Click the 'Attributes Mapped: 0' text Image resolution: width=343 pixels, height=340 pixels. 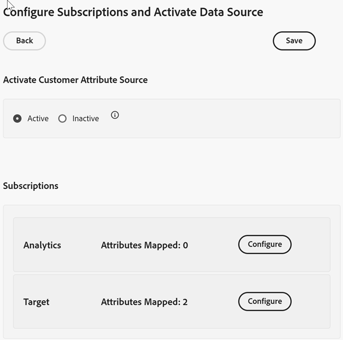click(x=144, y=245)
